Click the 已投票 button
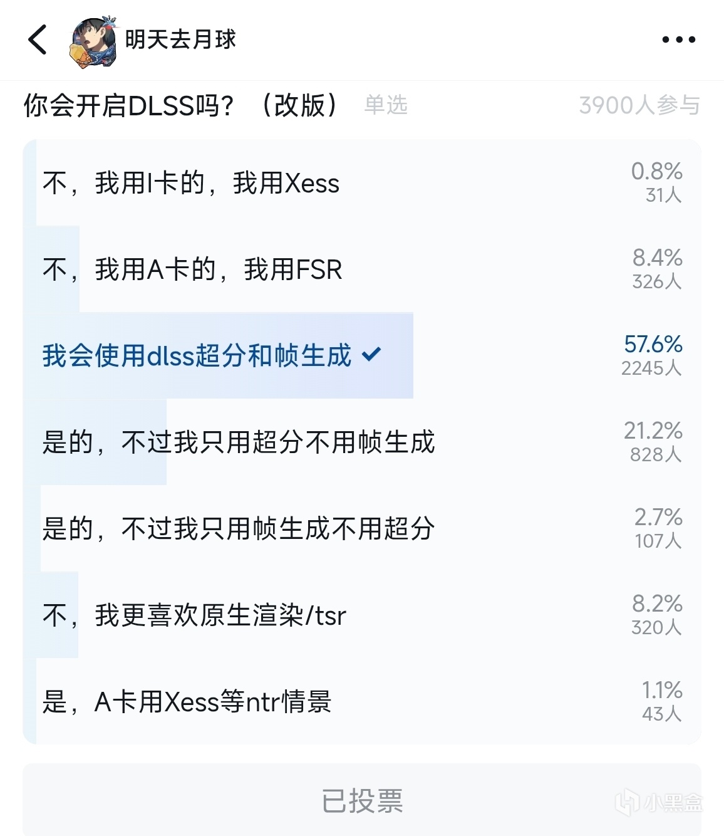This screenshot has height=836, width=724. tap(362, 801)
